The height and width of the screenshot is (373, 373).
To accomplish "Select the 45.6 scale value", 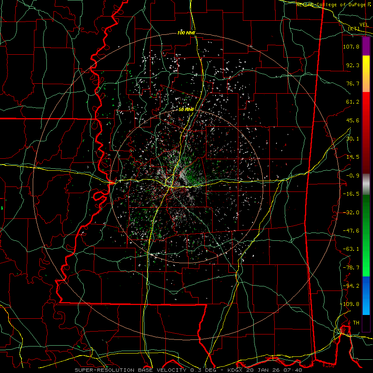I will click(x=353, y=120).
